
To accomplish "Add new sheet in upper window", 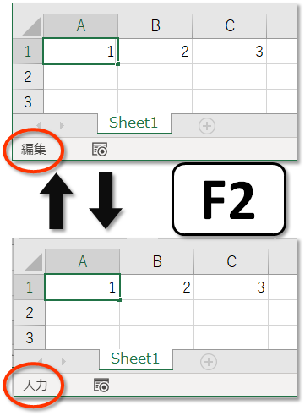I will [x=207, y=126].
